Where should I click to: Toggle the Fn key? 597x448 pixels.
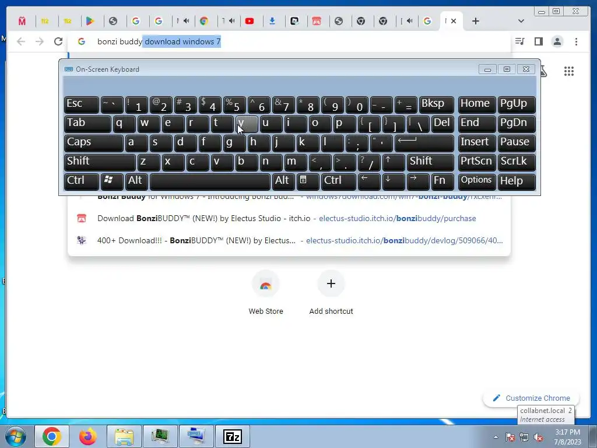point(443,181)
